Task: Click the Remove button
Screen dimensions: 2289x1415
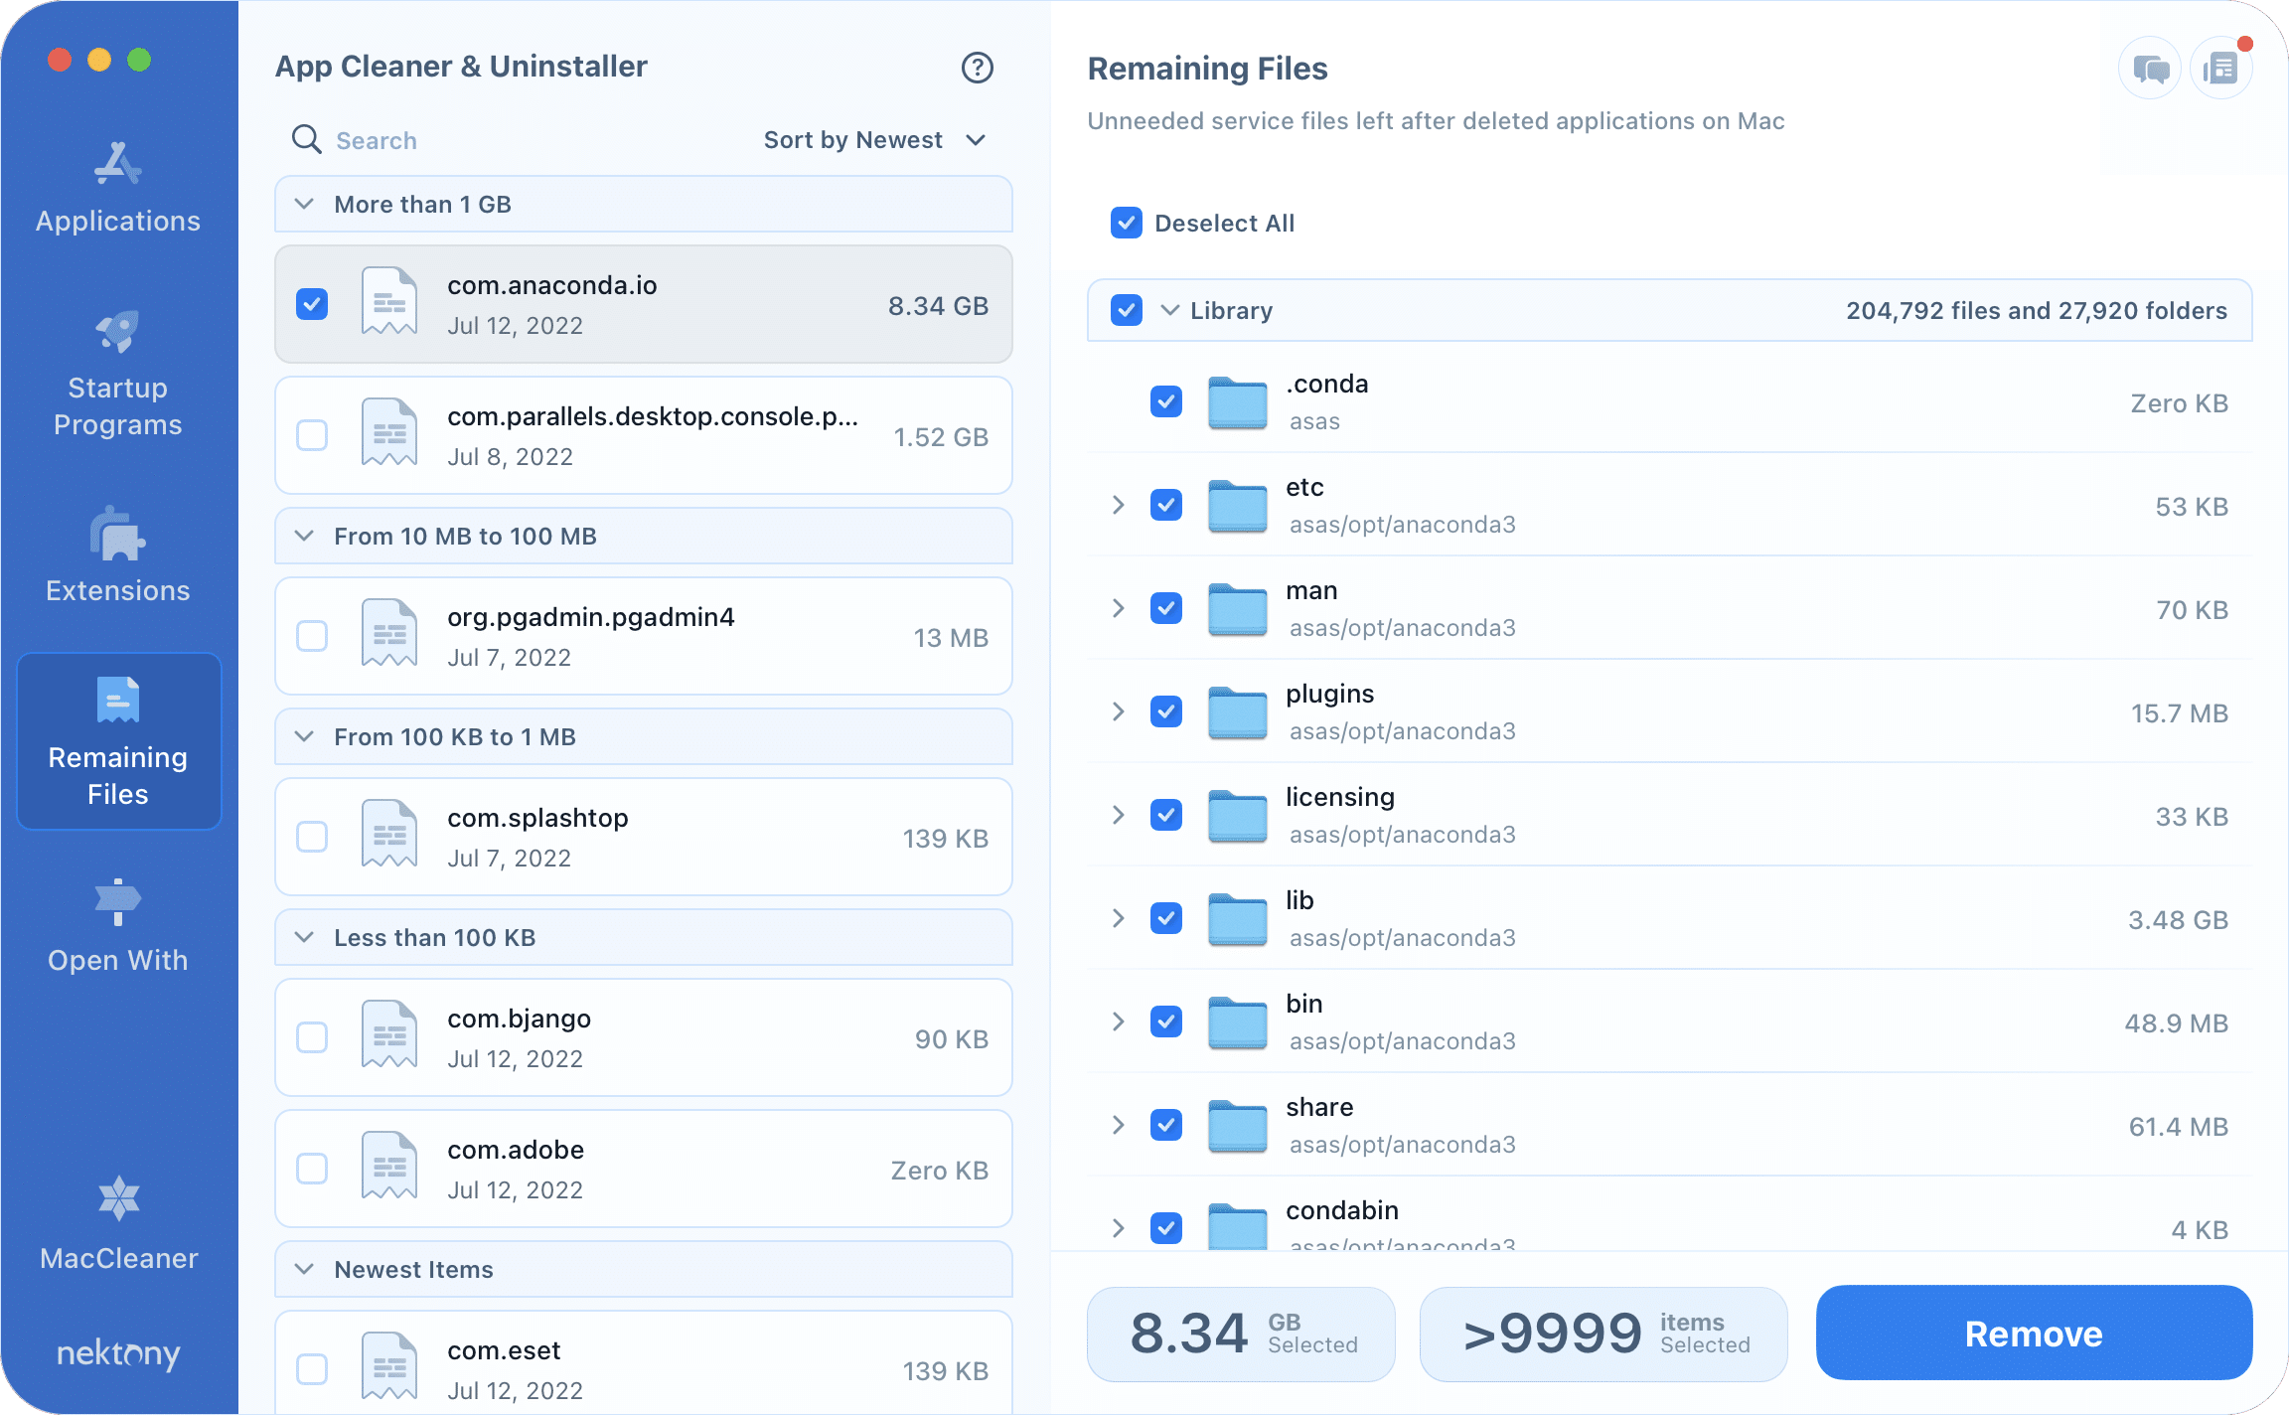Action: (x=2033, y=1334)
